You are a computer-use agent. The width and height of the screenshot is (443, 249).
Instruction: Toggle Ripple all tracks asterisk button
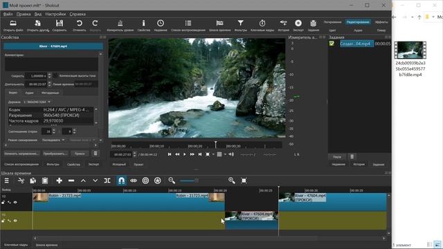coord(158,181)
